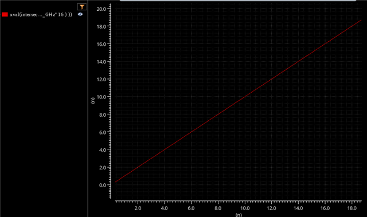Toggle visibility eye of xval trace

(80, 14)
